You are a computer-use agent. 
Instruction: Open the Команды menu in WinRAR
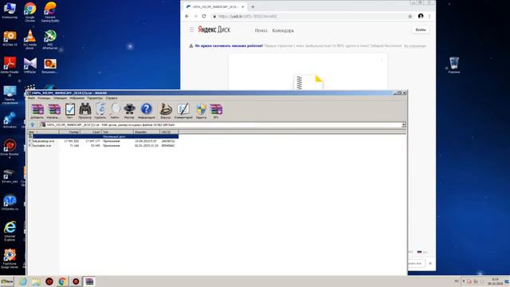tap(45, 98)
